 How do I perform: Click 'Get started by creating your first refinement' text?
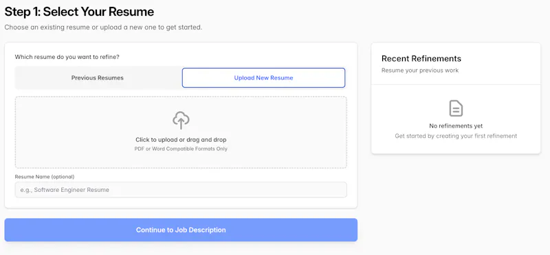(x=456, y=136)
